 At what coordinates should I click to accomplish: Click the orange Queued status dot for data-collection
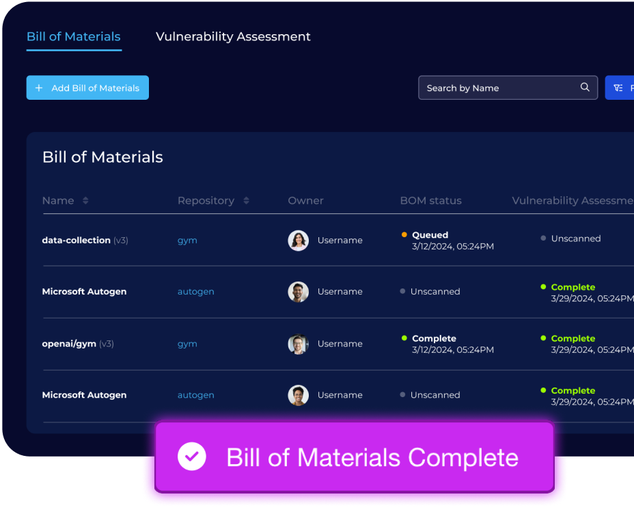(x=404, y=234)
